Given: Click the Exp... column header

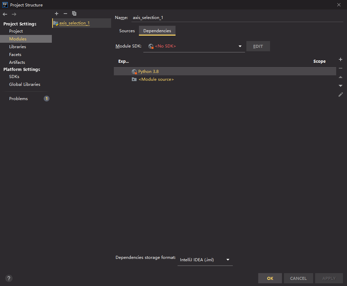Looking at the screenshot, I should pos(123,61).
